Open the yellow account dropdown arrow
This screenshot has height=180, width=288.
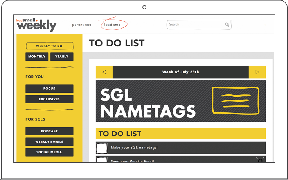click(x=265, y=25)
